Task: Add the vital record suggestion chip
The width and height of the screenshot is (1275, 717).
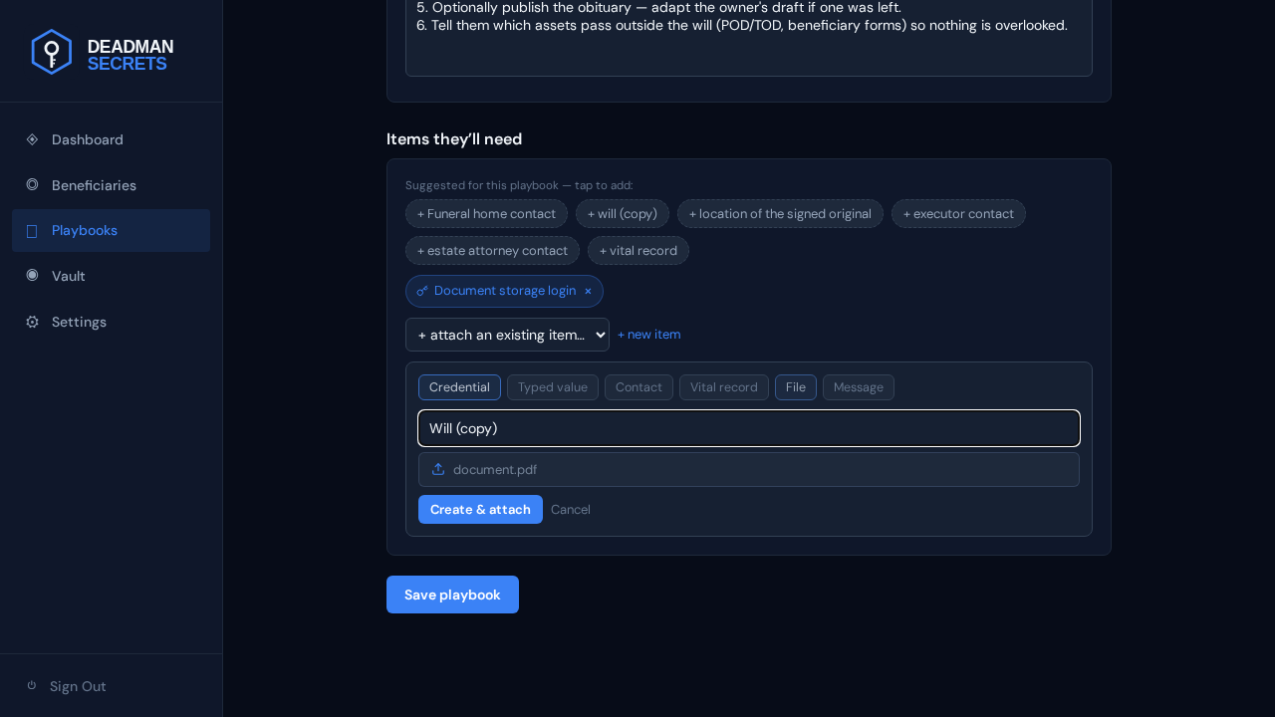Action: point(638,250)
